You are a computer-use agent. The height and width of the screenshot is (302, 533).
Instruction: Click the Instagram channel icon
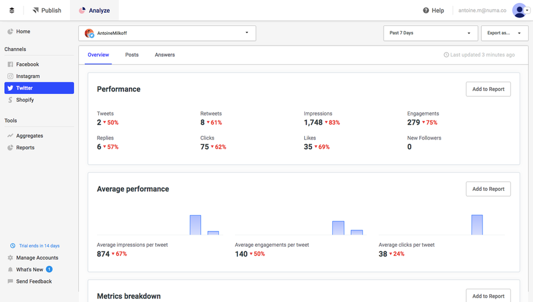[x=10, y=76]
